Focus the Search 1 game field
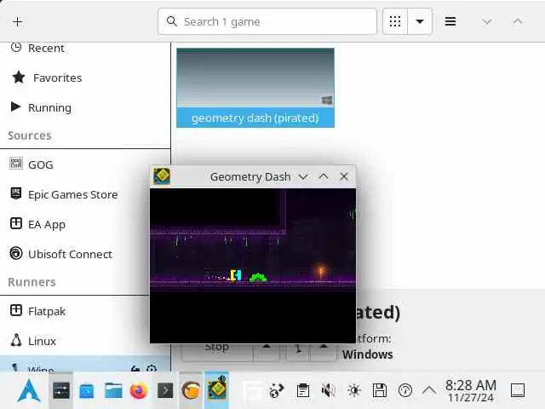The width and height of the screenshot is (545, 409). 267,21
